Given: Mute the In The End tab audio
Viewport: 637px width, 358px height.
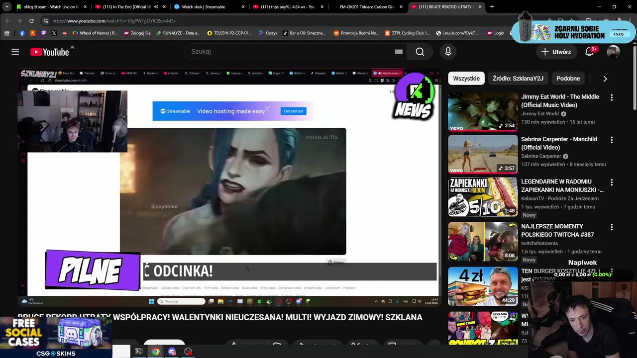Looking at the screenshot, I should [156, 7].
